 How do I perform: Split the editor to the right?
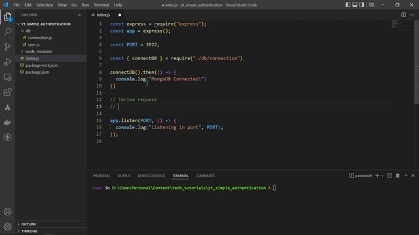click(403, 15)
